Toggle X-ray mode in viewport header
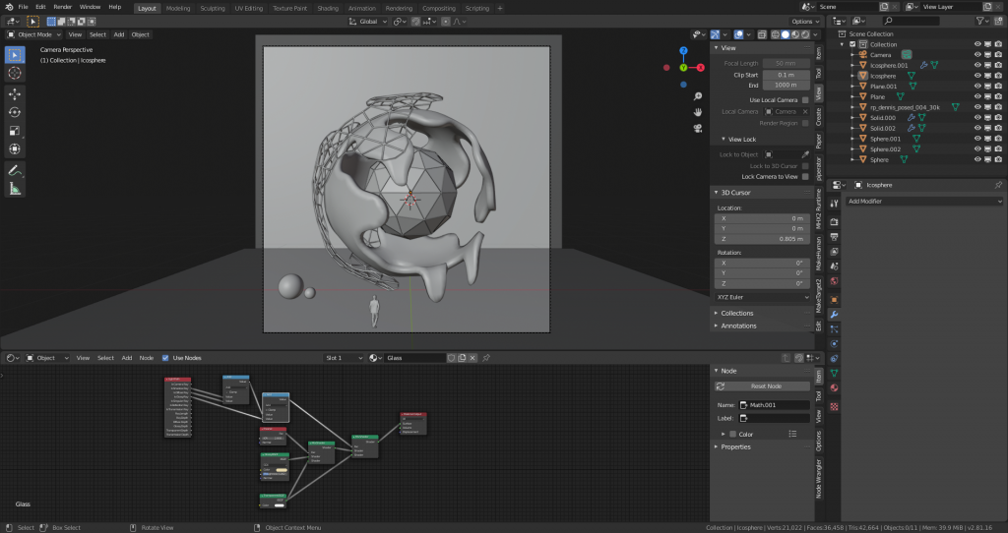 pyautogui.click(x=762, y=34)
